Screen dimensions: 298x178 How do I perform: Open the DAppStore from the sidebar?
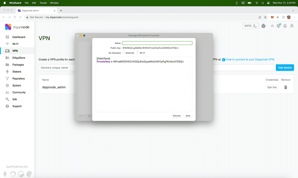tap(18, 58)
